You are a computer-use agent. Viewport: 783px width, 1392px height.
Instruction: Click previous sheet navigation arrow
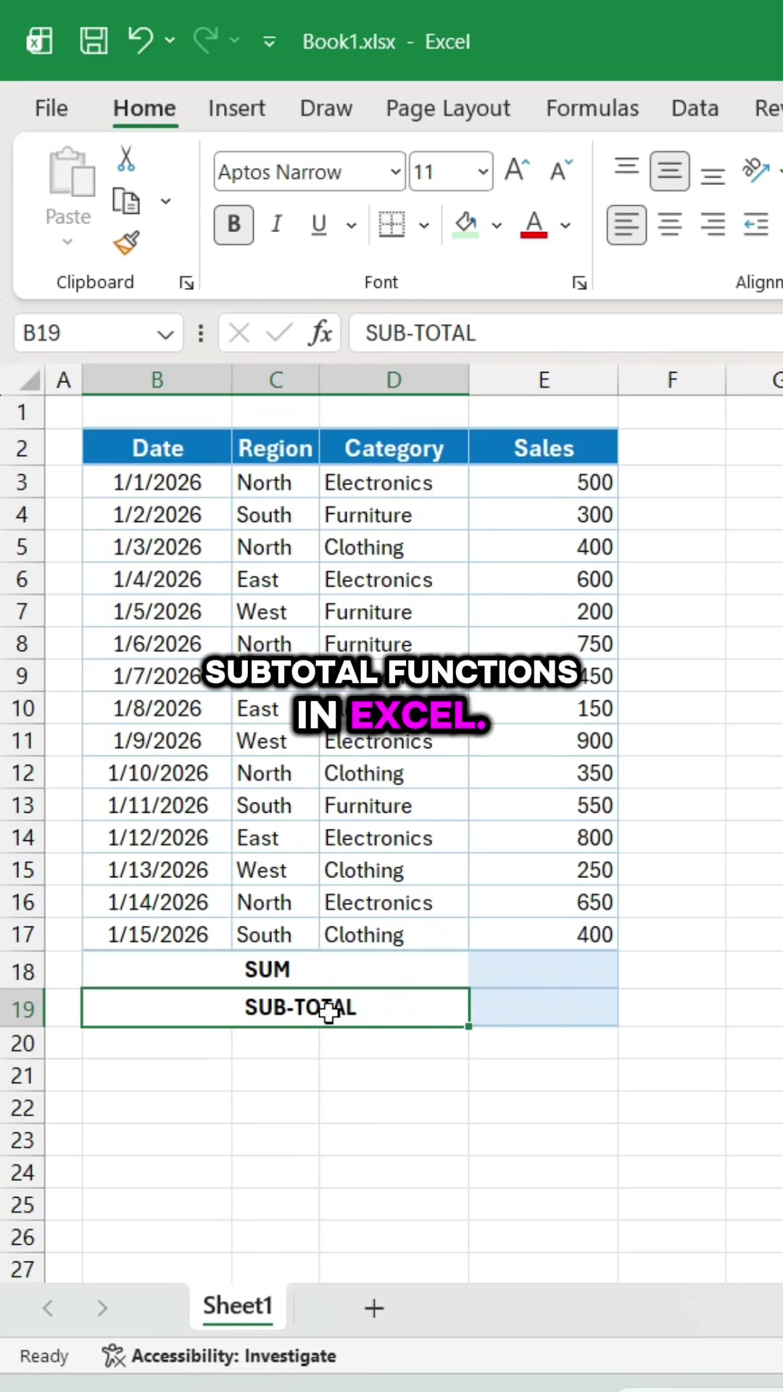point(48,1308)
